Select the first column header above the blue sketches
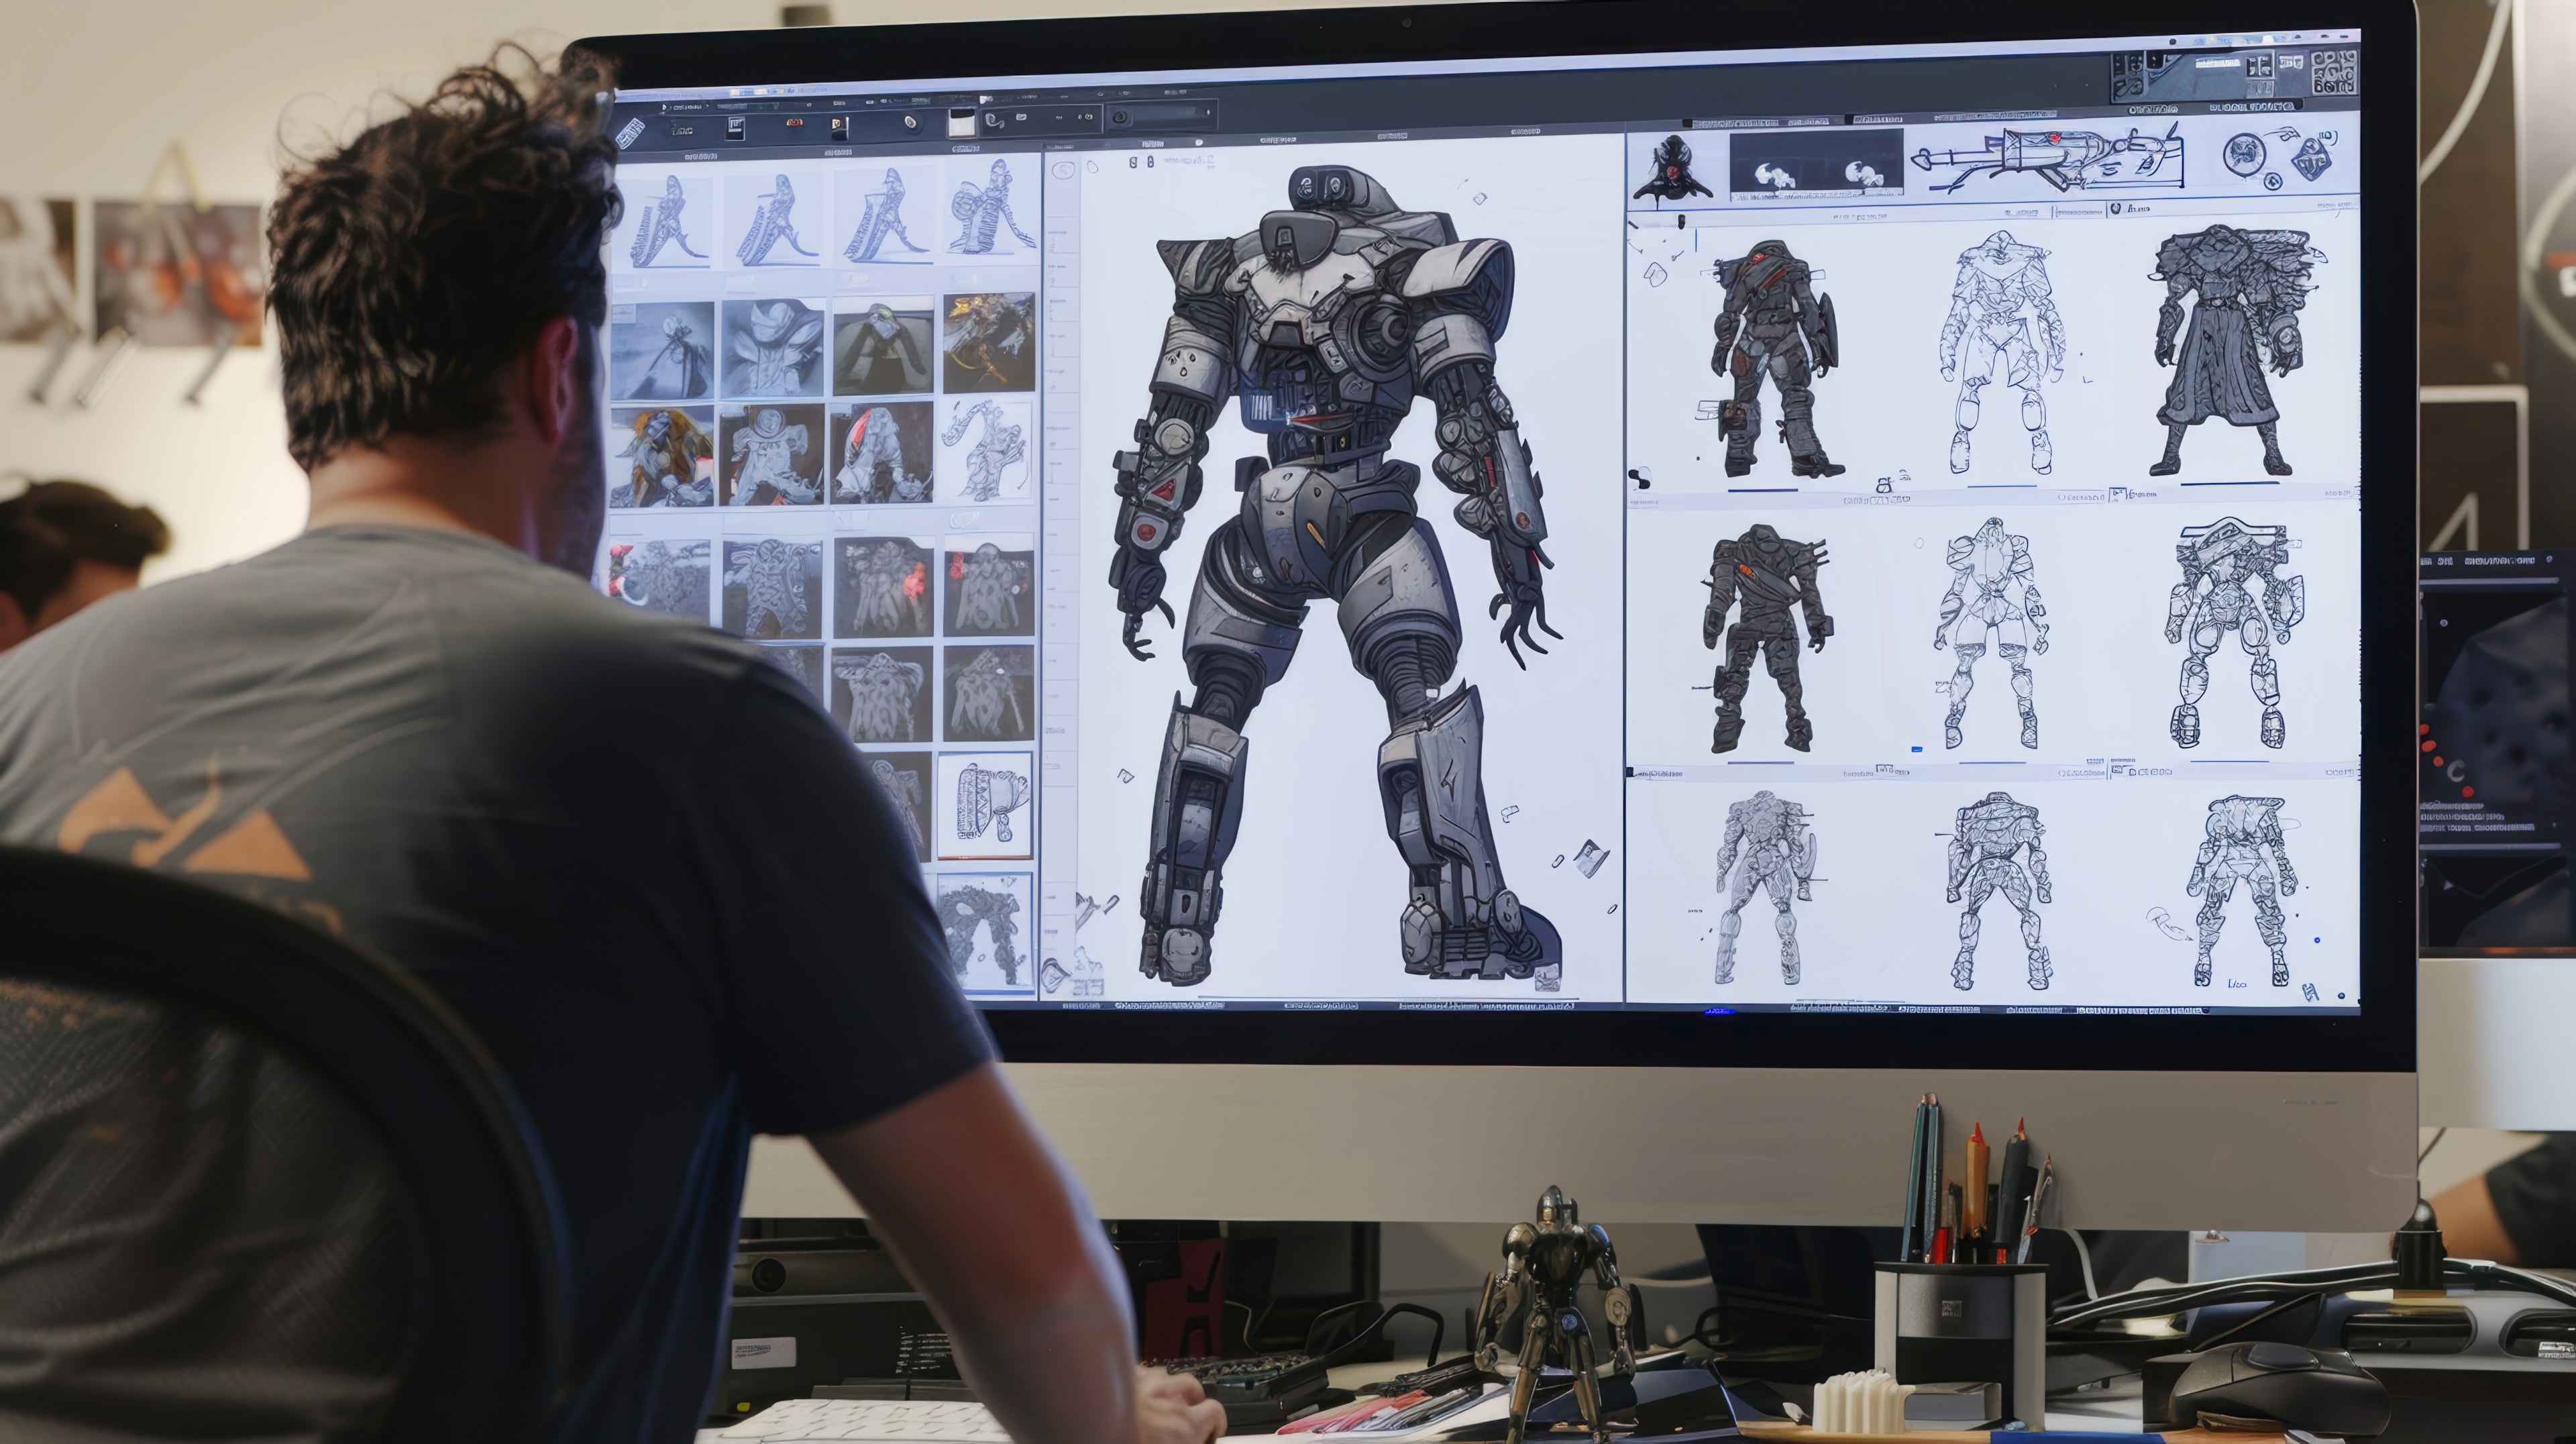2576x1444 pixels. pos(701,157)
